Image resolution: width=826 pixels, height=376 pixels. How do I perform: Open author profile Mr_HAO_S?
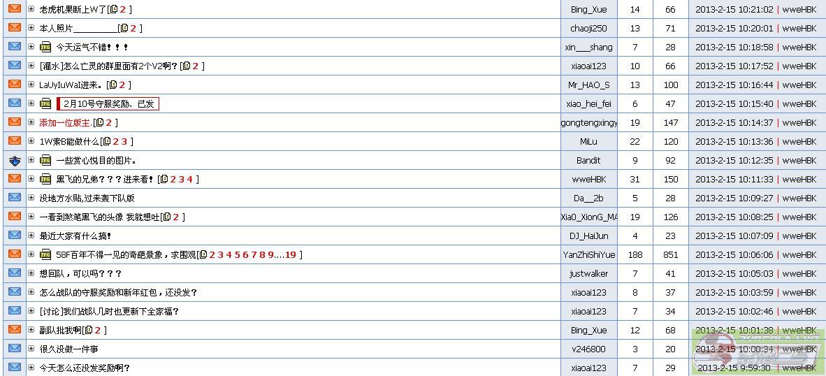588,85
